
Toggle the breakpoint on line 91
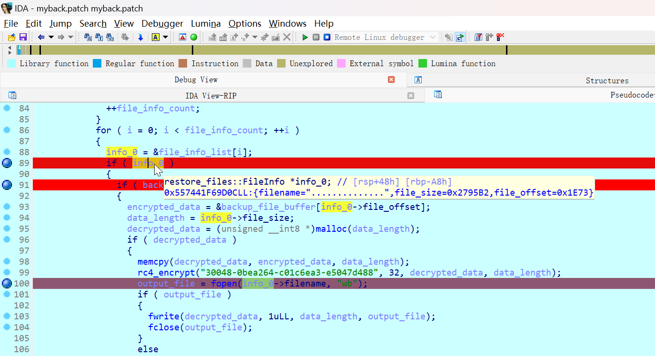point(7,185)
